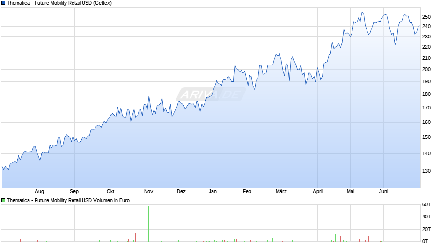The image size is (440, 246).
Task: Click the 40T volume axis value
Action: [426, 217]
